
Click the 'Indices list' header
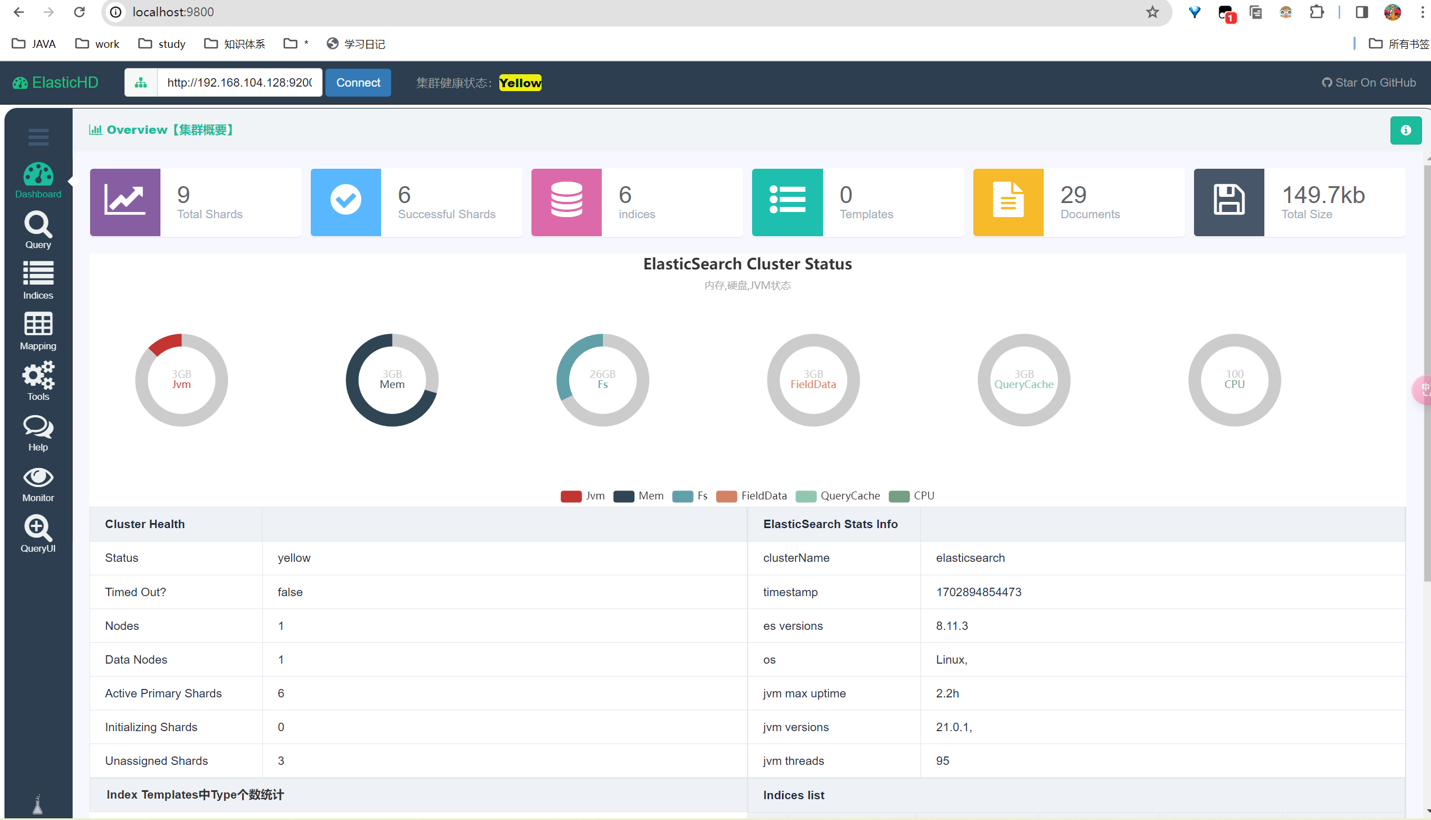coord(793,795)
